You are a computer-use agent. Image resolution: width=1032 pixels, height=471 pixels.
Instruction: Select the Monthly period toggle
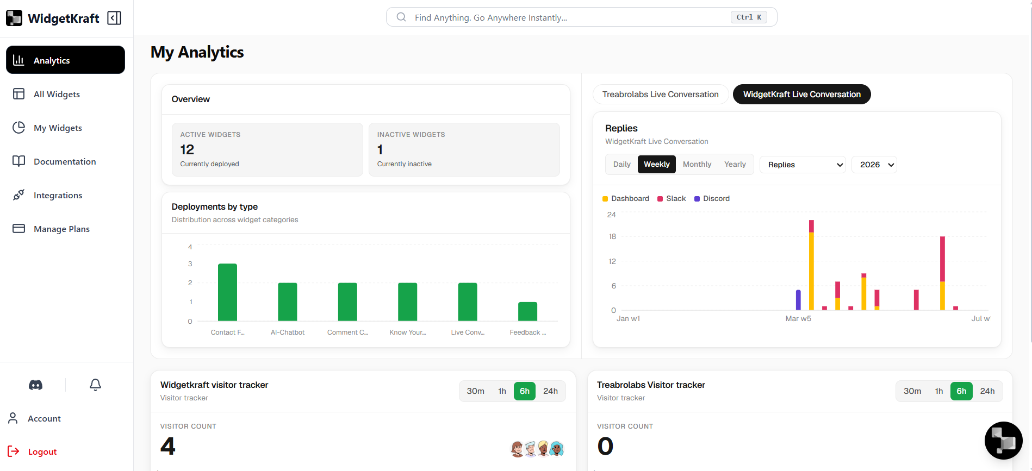point(697,165)
